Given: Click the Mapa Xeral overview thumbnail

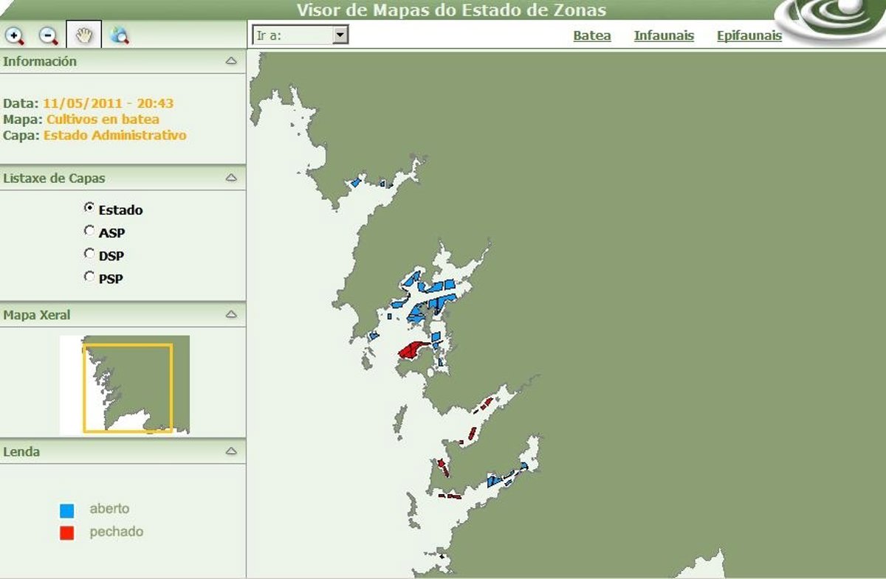Looking at the screenshot, I should point(125,385).
